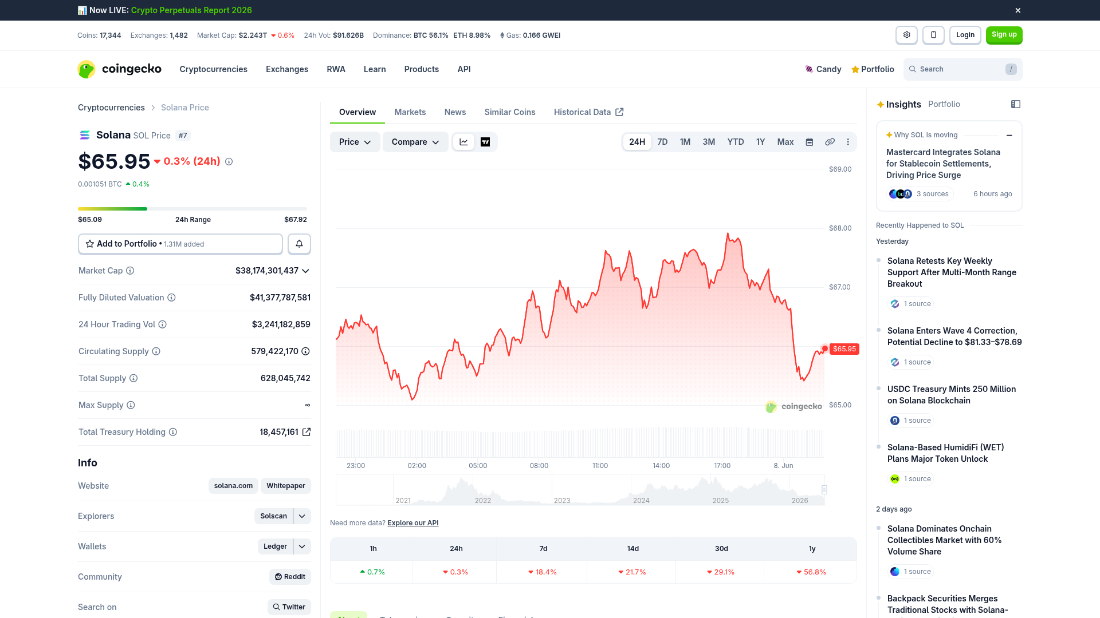Click the historical range navigator strip under the chart
This screenshot has height=618, width=1100.
(580, 490)
